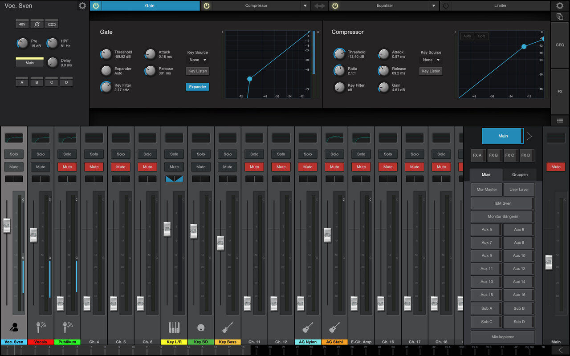Click the Compressor power icon
Screen dimensions: 570x356
[206, 6]
